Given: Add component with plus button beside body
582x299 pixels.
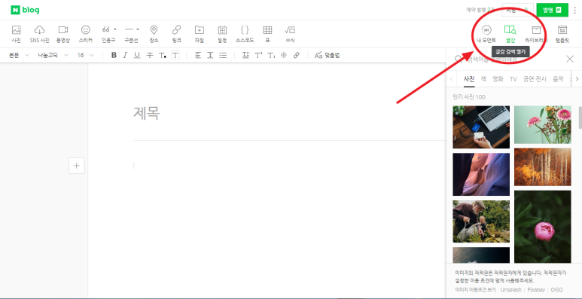Looking at the screenshot, I should pyautogui.click(x=77, y=166).
